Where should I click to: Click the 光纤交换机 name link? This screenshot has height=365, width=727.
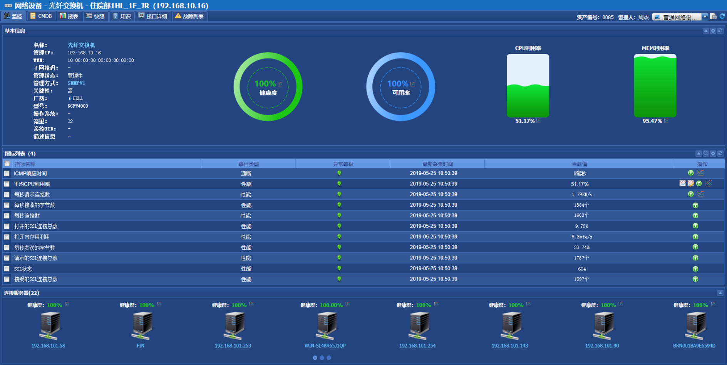pos(81,45)
